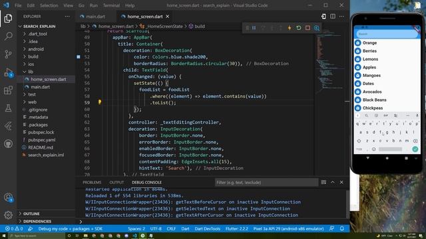Open the Run menu

click(x=93, y=5)
